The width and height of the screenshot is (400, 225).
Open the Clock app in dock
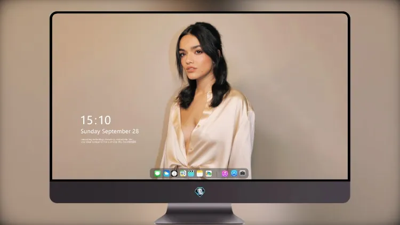(174, 173)
